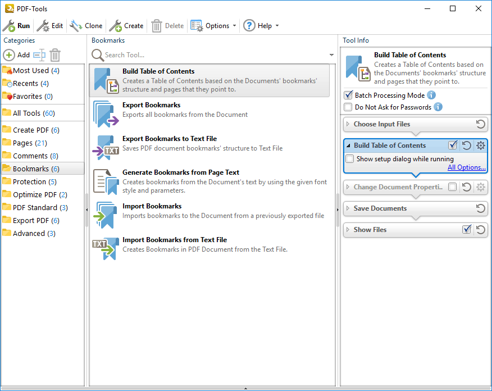The width and height of the screenshot is (492, 391).
Task: Open settings gear for Build Table of Contents
Action: (x=480, y=146)
